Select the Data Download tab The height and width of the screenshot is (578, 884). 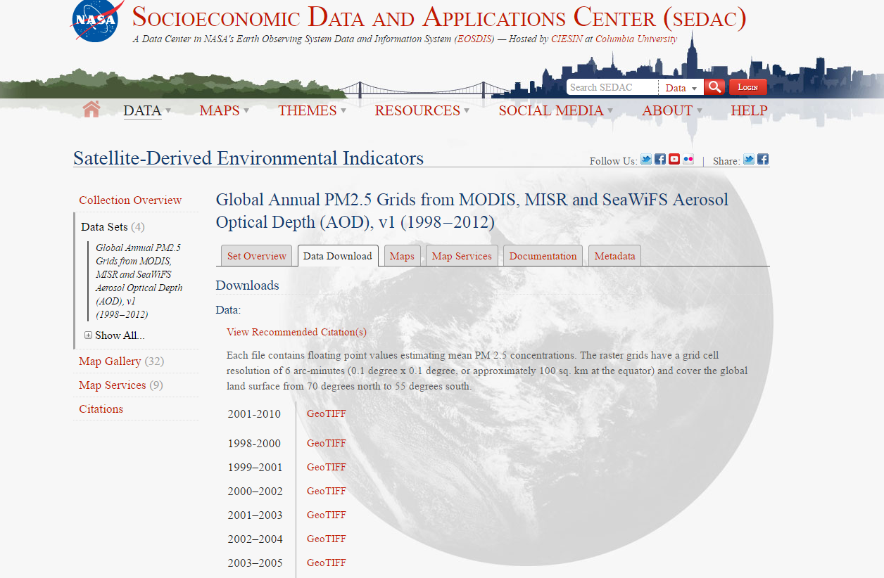(338, 256)
